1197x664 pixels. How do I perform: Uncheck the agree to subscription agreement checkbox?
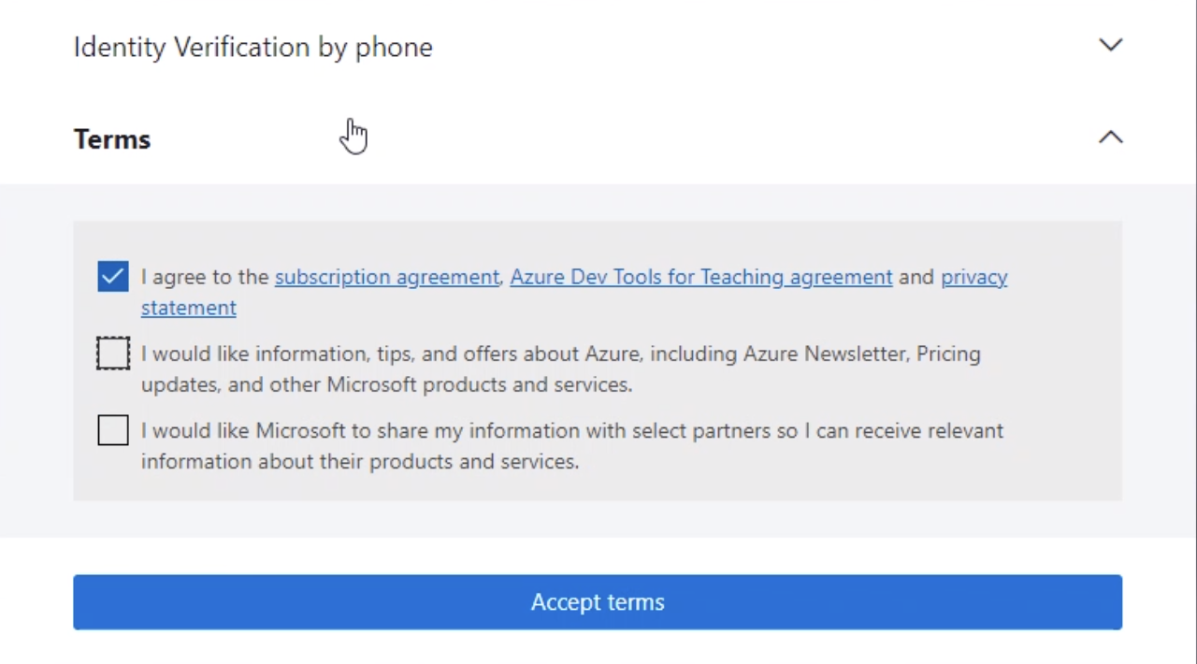pos(113,277)
